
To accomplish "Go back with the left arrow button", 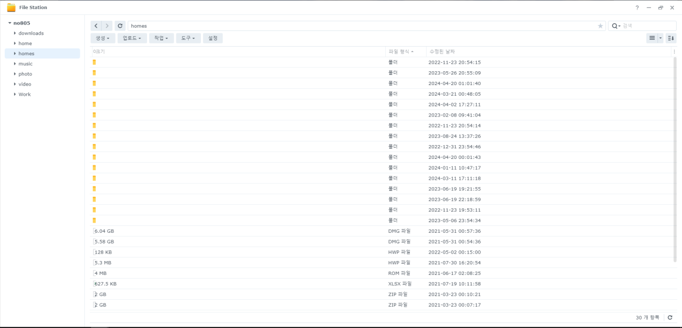I will click(96, 26).
